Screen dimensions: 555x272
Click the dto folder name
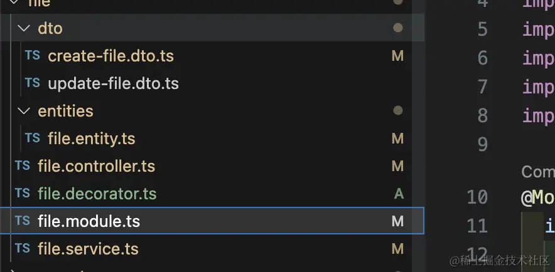pyautogui.click(x=50, y=28)
